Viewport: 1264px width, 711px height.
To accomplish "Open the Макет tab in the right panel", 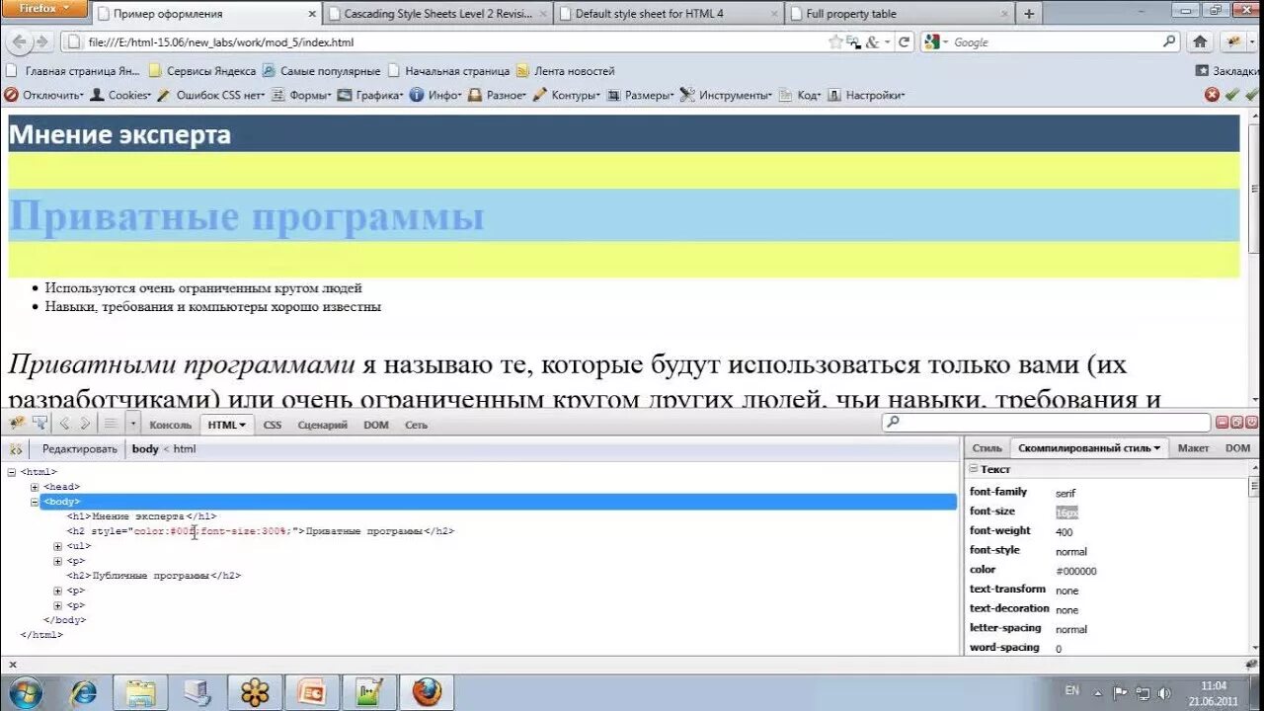I will pyautogui.click(x=1193, y=447).
